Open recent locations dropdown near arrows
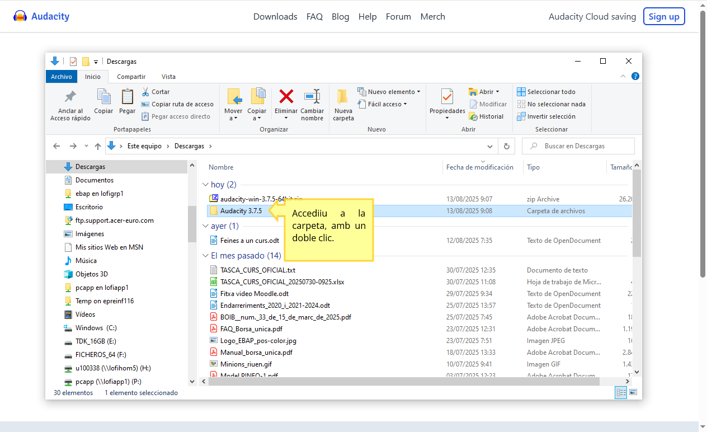Viewport: 707px width, 432px height. click(86, 146)
